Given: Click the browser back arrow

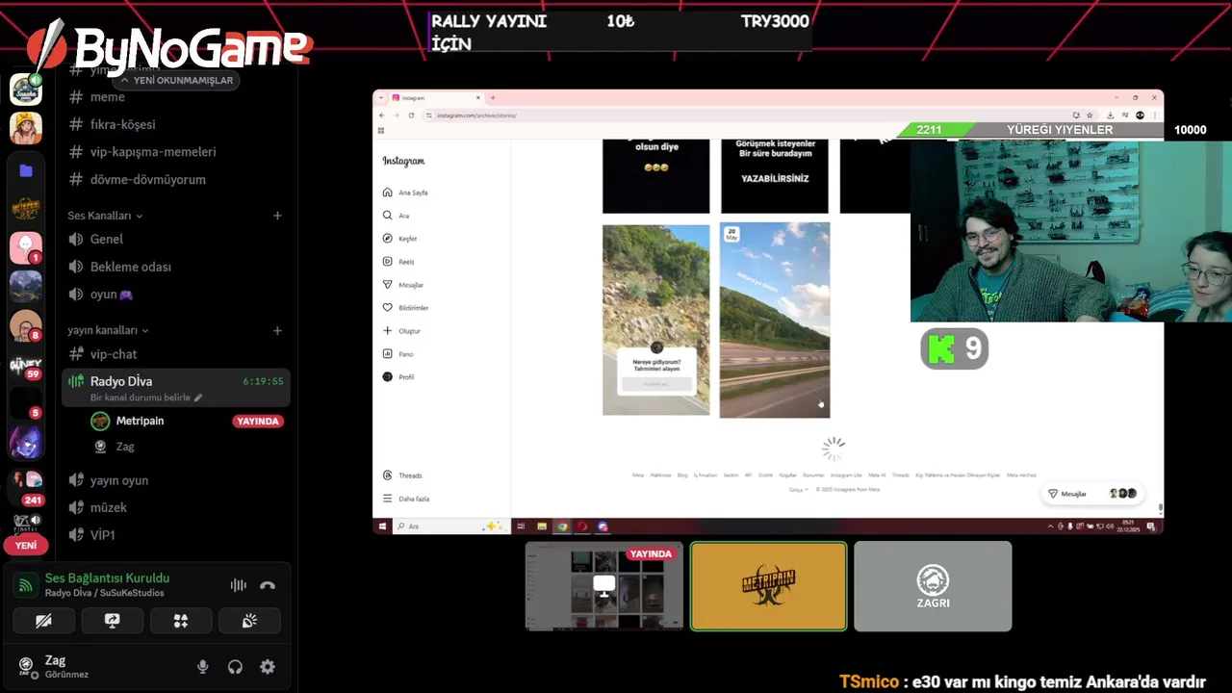Looking at the screenshot, I should click(382, 115).
